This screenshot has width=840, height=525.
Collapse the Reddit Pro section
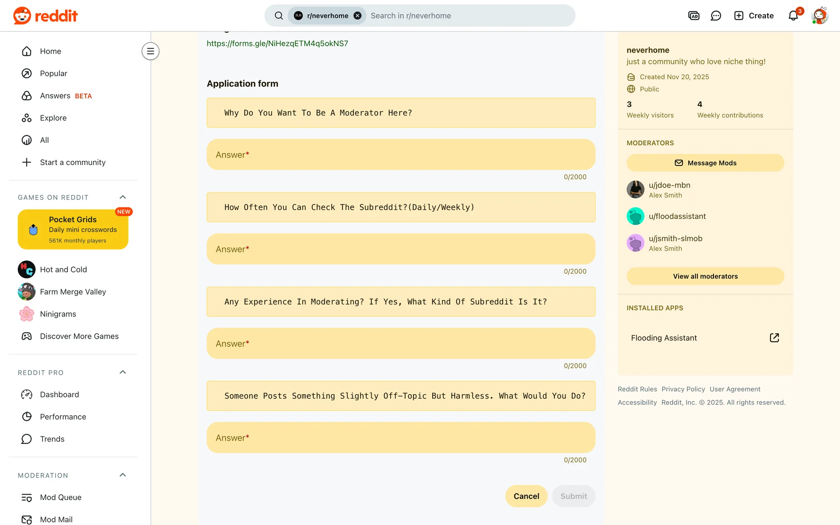tap(123, 372)
